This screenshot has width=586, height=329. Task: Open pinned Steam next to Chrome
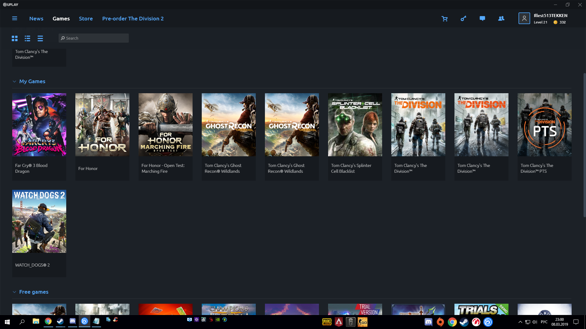(60, 321)
